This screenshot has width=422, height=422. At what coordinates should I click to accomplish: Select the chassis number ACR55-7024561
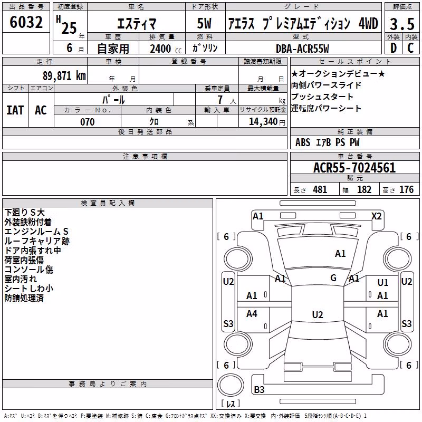tap(354, 168)
